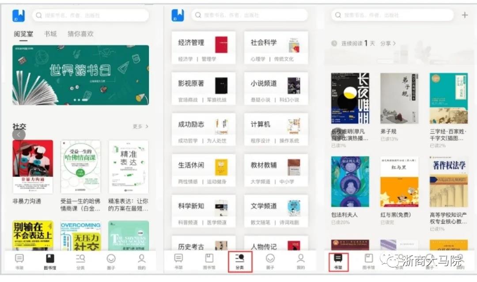The width and height of the screenshot is (477, 282).
Task: Select the 科学新知 category
Action: [204, 211]
